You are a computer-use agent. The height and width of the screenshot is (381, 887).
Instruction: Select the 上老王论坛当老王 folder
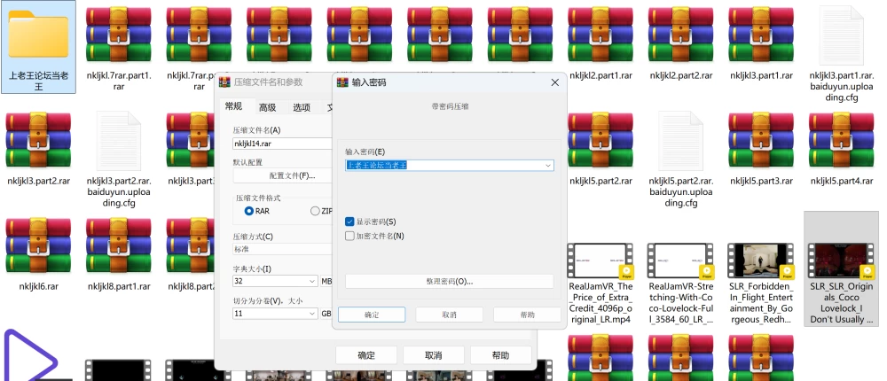(x=38, y=48)
